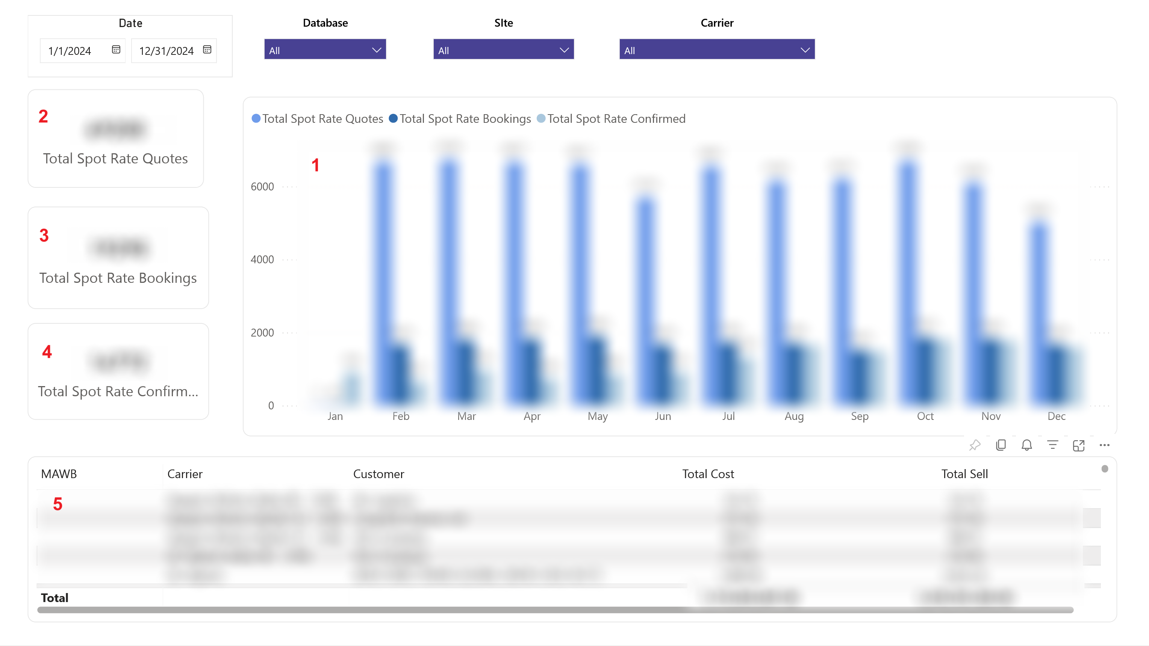The image size is (1149, 646).
Task: Open more options ellipsis above the table
Action: click(1104, 445)
